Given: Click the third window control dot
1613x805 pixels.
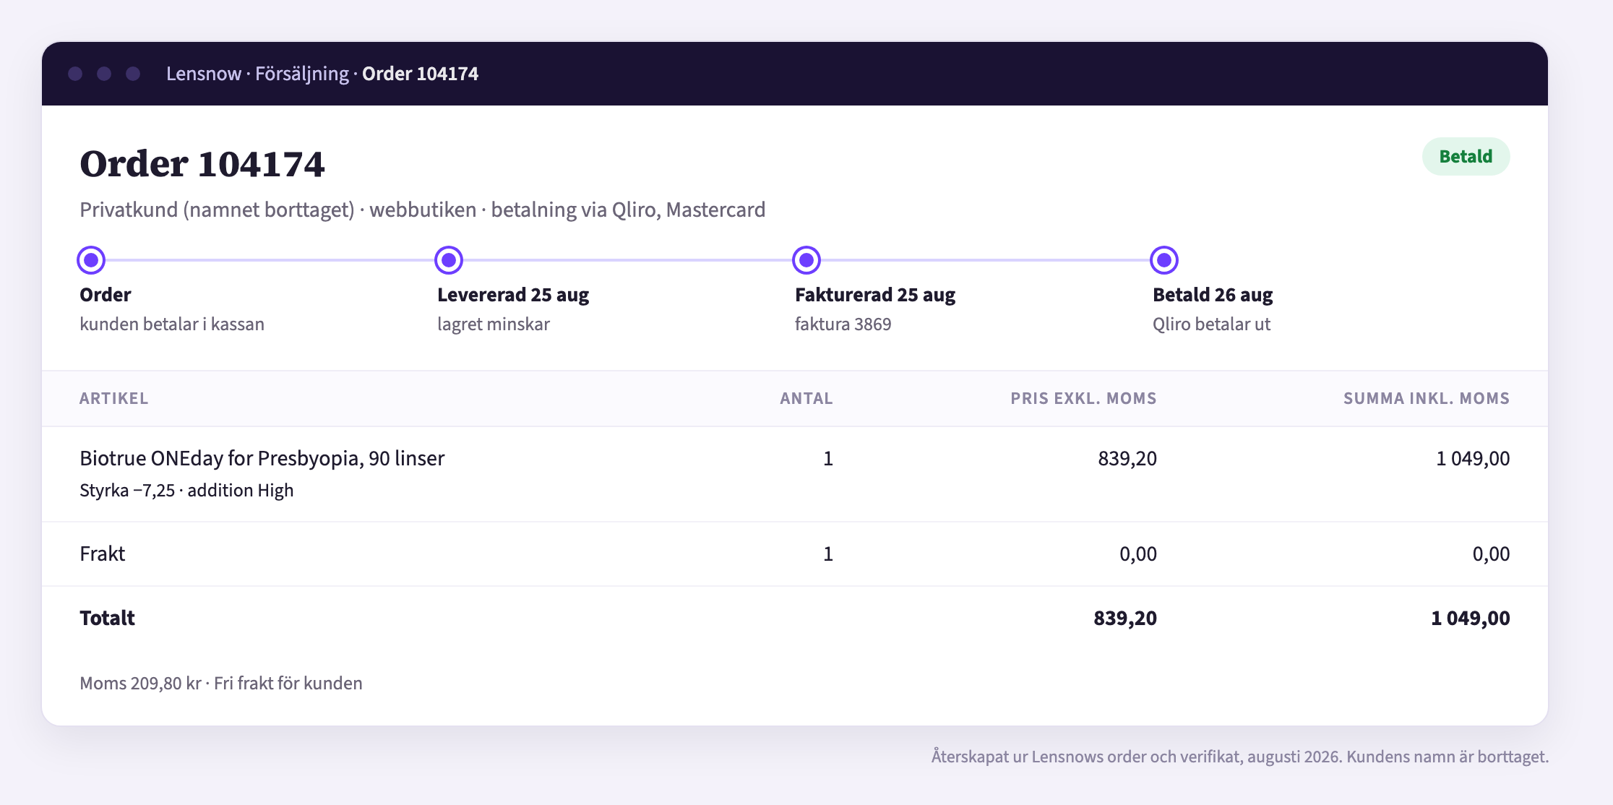Looking at the screenshot, I should point(133,74).
